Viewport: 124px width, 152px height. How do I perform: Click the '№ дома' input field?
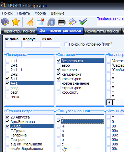tap(13, 44)
